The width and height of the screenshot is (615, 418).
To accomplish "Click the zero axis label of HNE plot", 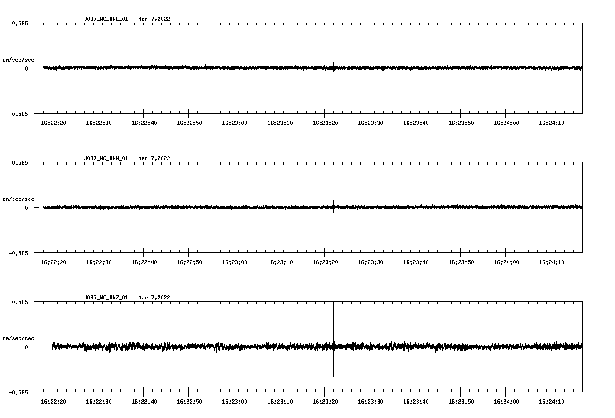I will coord(26,68).
